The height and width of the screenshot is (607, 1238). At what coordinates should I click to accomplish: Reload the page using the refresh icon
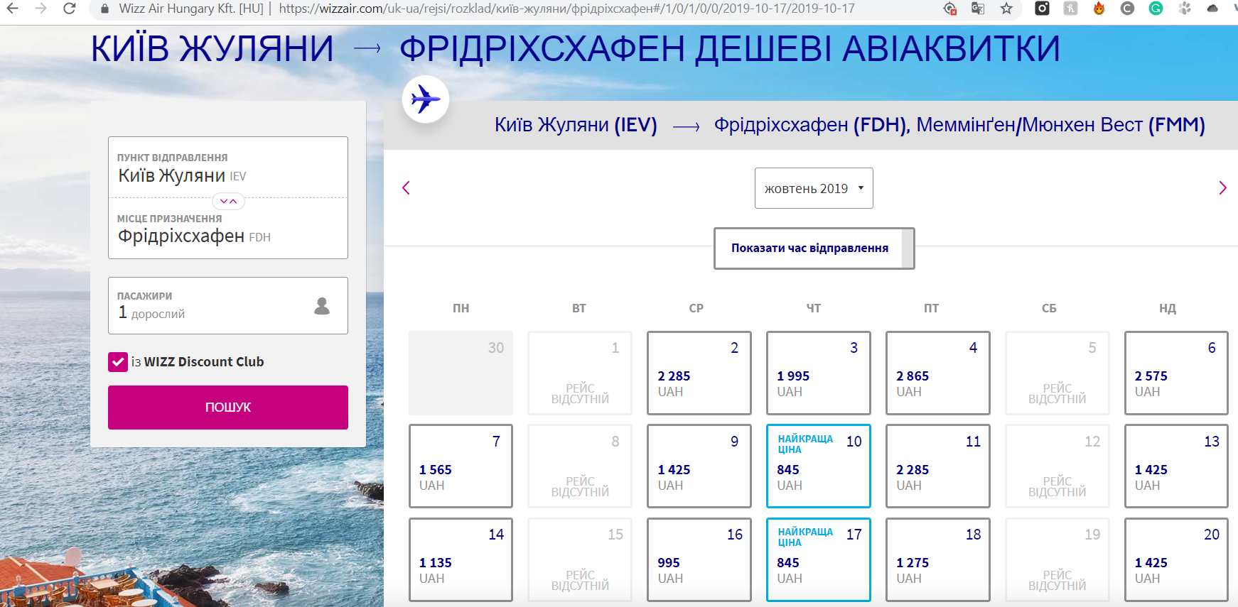tap(69, 9)
